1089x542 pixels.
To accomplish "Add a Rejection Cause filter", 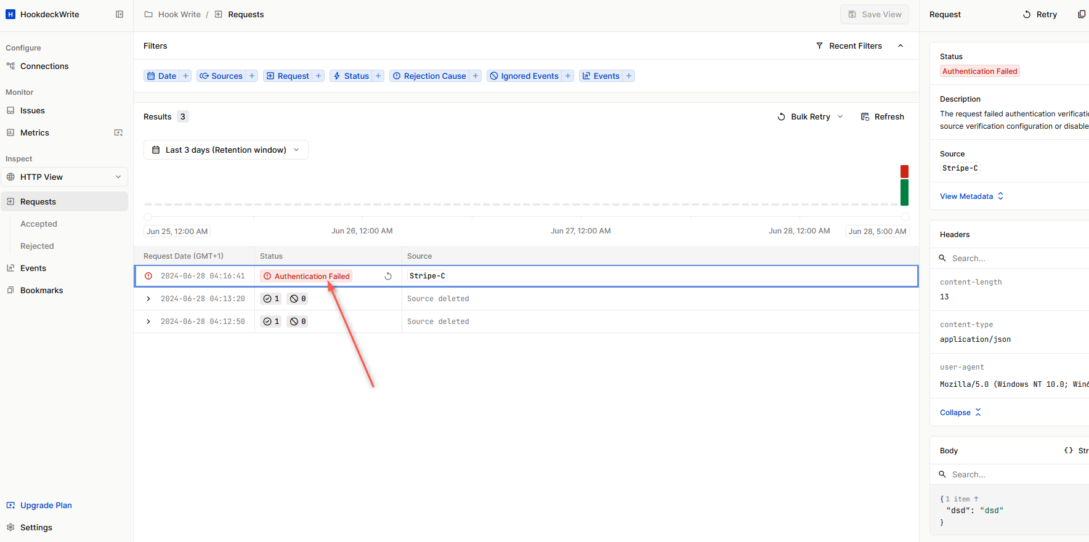I will (476, 76).
